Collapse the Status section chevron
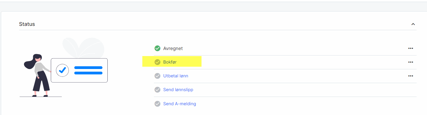Screen dimensions: 427x115 tap(413, 24)
